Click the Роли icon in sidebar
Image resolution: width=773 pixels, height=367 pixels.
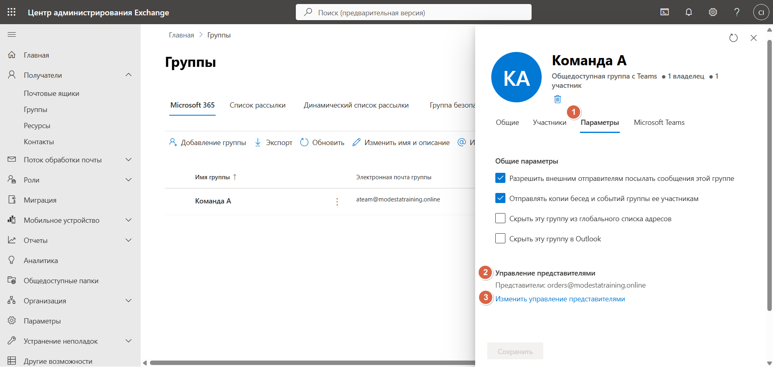12,180
